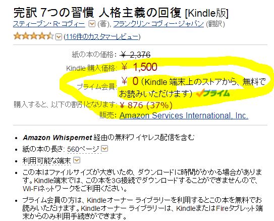The height and width of the screenshot is (221, 274).
Task: Click 利用可能な端末 dashed link
Action: click(46, 161)
